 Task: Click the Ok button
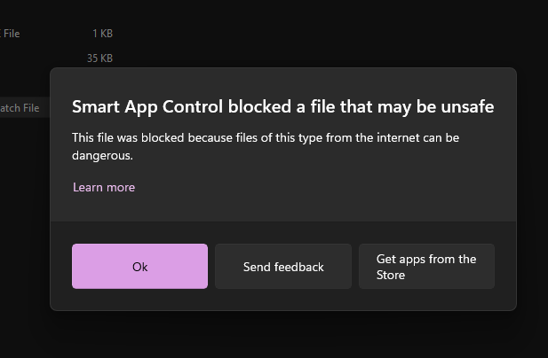click(x=139, y=267)
